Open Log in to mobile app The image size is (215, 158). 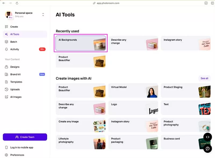pos(21,147)
